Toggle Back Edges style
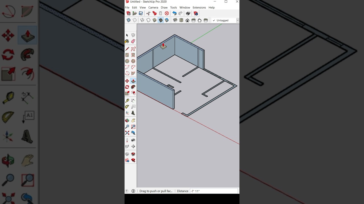Screen dimensions: 364x204 tap(135, 20)
